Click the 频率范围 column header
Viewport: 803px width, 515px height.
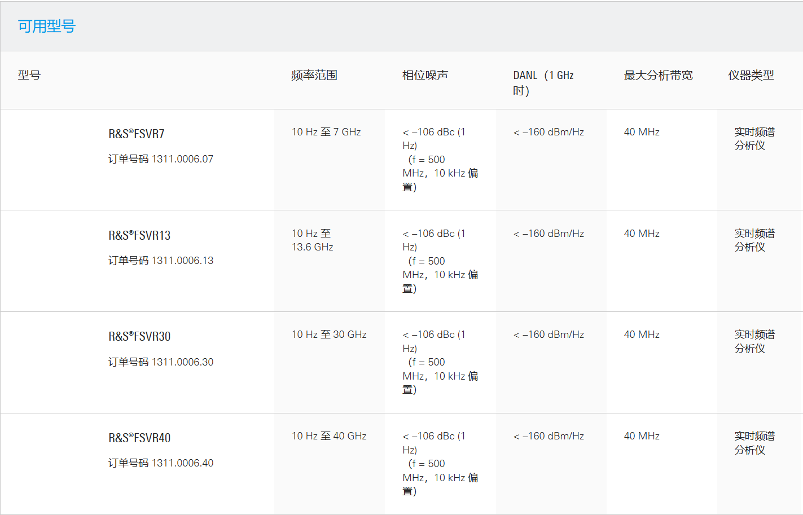tap(314, 75)
